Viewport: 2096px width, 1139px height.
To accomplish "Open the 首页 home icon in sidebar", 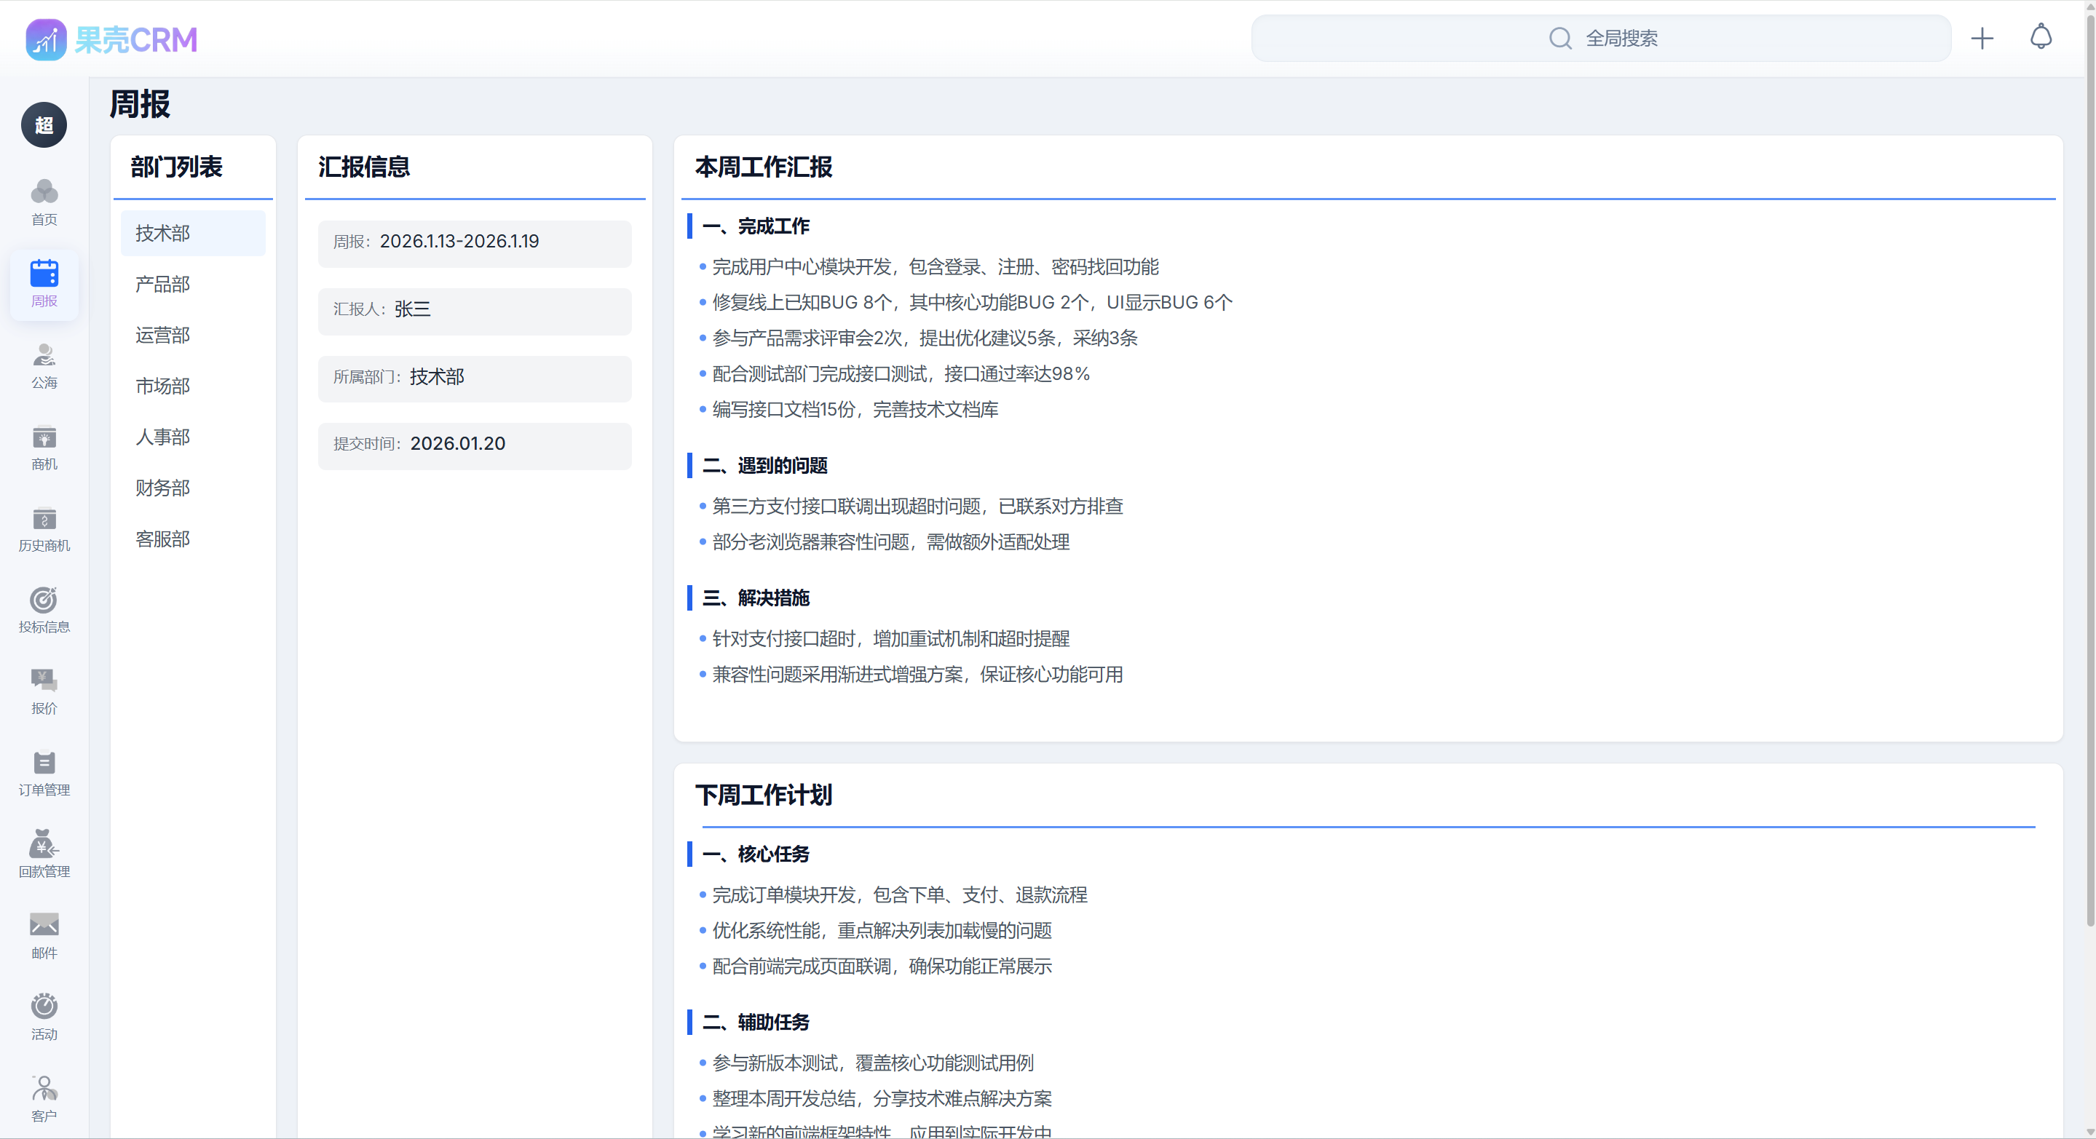I will (44, 201).
